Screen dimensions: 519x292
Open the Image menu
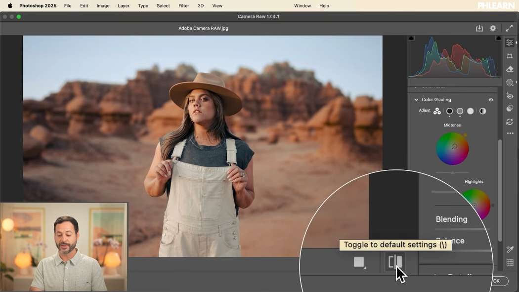pos(103,5)
